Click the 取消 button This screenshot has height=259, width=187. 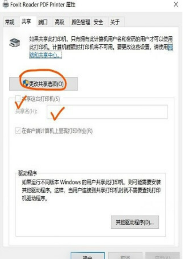[125, 256]
